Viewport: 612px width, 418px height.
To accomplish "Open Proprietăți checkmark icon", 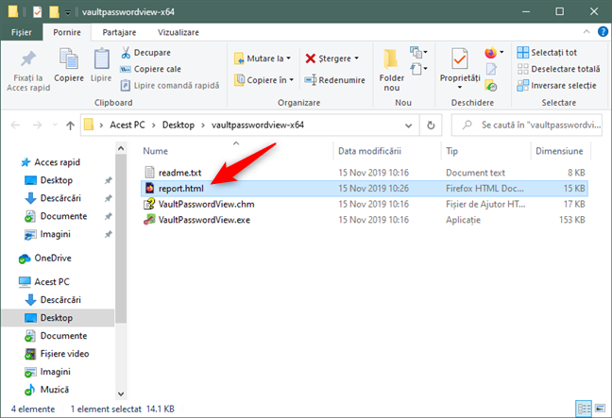I will pyautogui.click(x=459, y=59).
